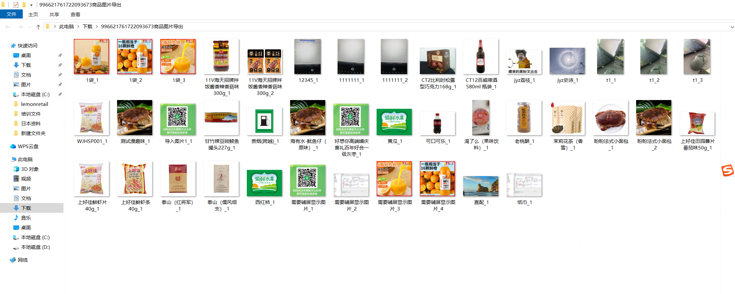Click the file name 上好佳鲜虾条40g_1

pos(135,206)
